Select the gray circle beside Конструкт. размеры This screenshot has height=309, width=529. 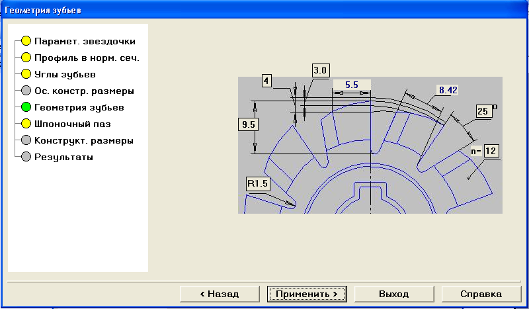(26, 140)
